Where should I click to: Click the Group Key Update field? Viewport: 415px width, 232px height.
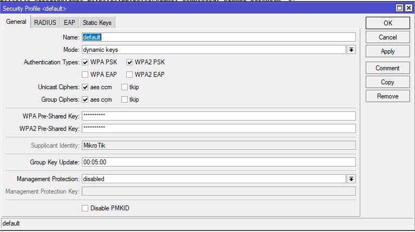[219, 162]
